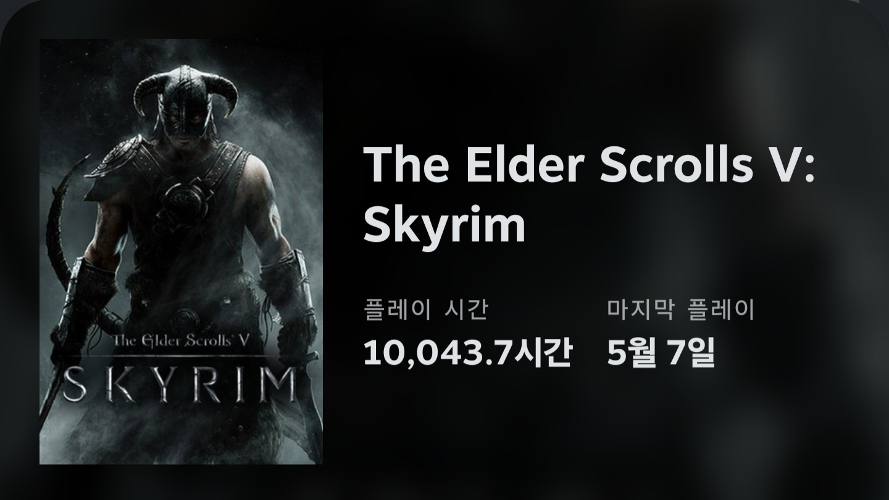Select the '마지막 플레이' label

pyautogui.click(x=681, y=309)
